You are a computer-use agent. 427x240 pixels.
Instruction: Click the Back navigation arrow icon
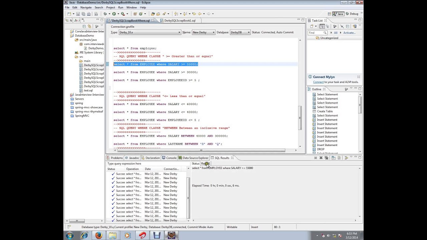click(x=199, y=14)
